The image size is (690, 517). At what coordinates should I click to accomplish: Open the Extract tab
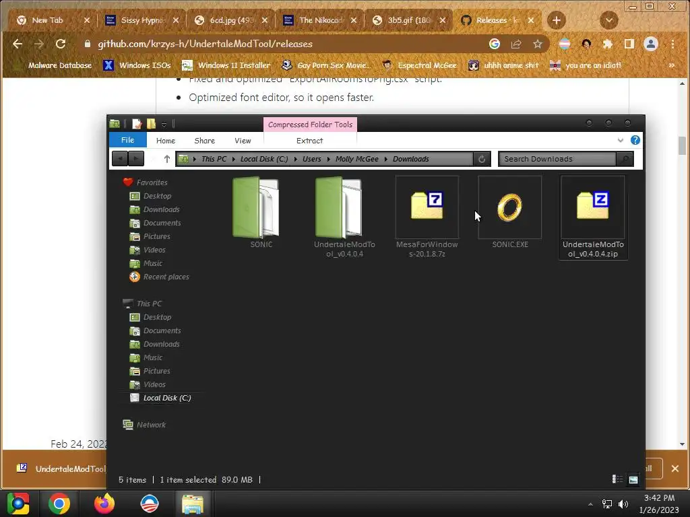point(309,141)
